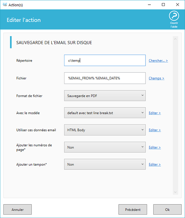Screen dimensions: 185x218
Task: Click the Editer l'action header title
Action: pyautogui.click(x=24, y=20)
